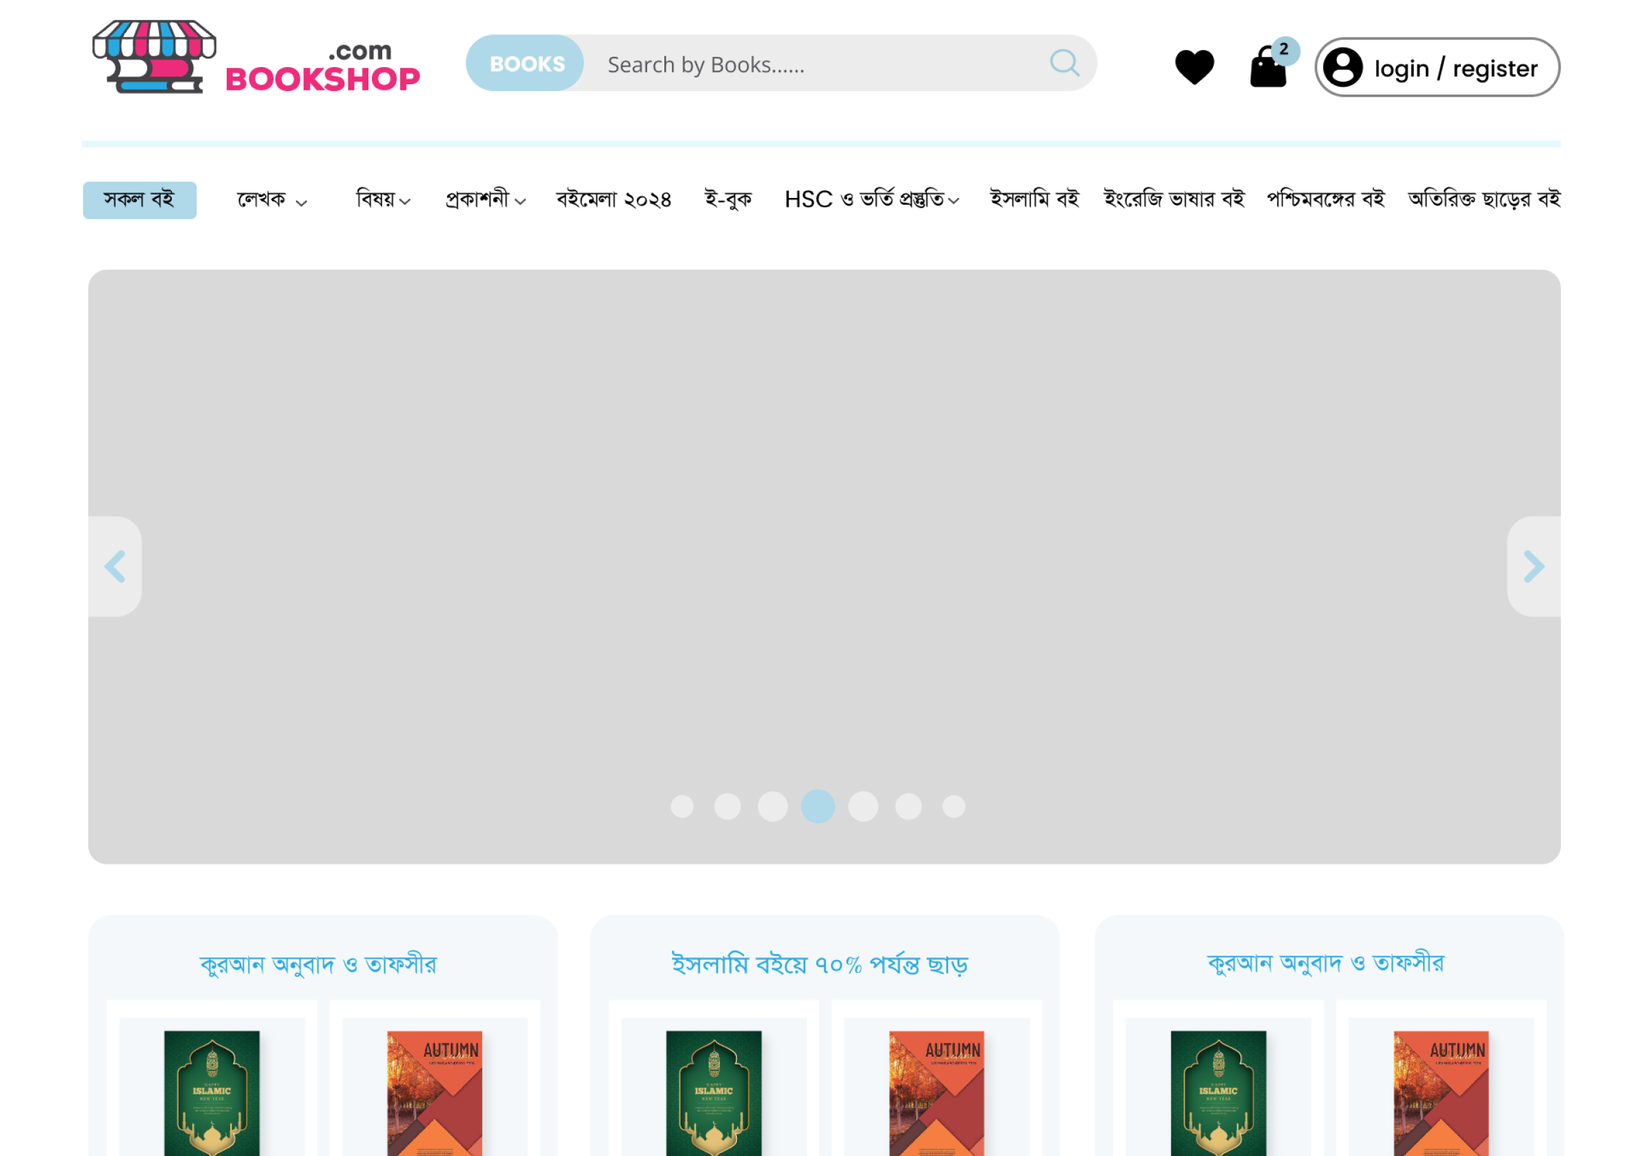Go to next banner slide arrow
This screenshot has height=1156, width=1641.
click(1533, 566)
